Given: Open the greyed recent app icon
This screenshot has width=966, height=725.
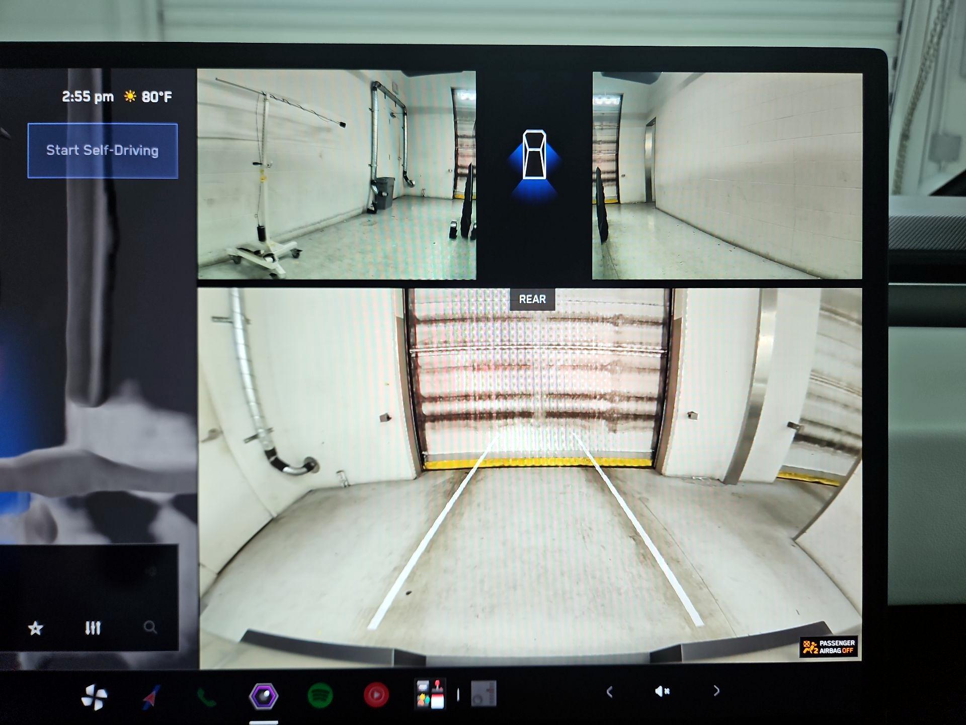Looking at the screenshot, I should click(x=484, y=694).
